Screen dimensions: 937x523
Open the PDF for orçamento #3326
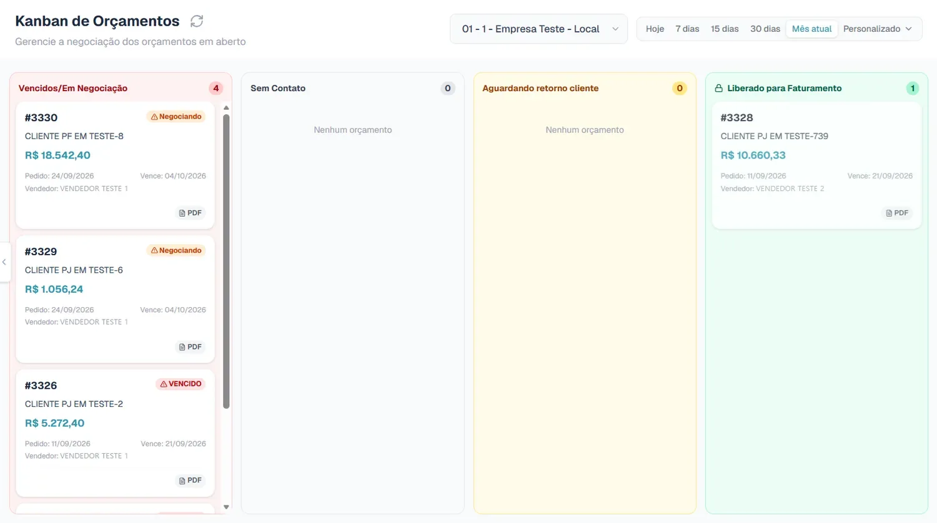[x=191, y=481]
